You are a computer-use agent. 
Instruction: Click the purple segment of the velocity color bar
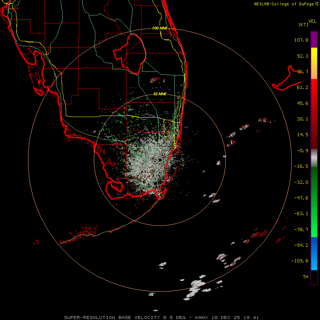coord(314,39)
